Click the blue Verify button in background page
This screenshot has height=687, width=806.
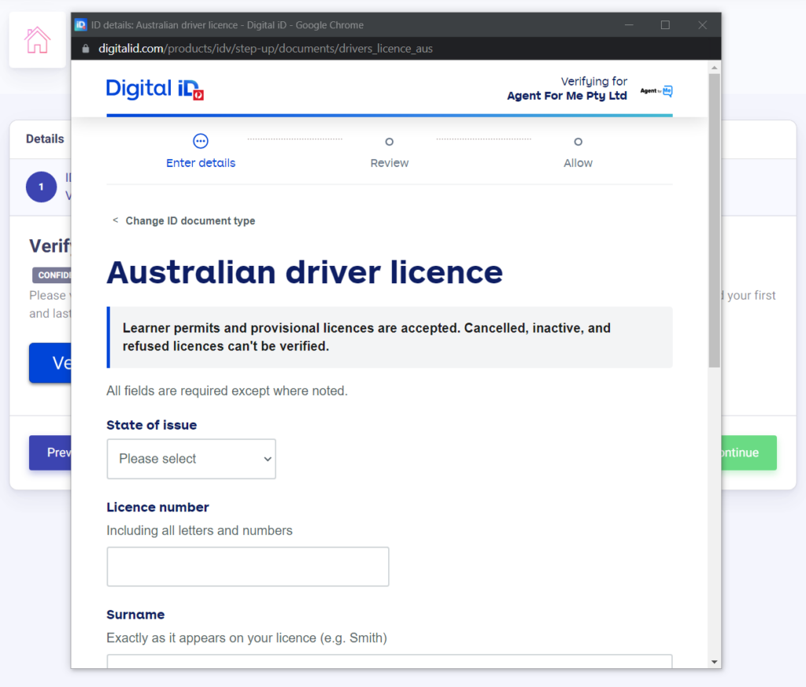pos(50,363)
